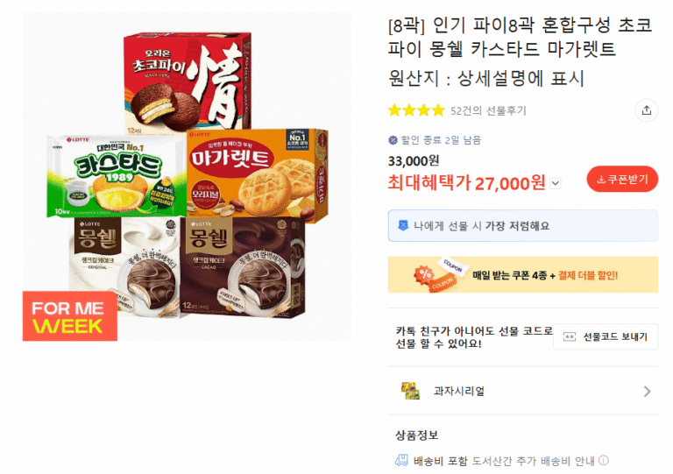
Task: Click the info circle next to 배송비 안내
Action: [604, 461]
